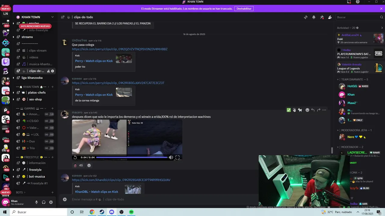Add channel to GAMING category
Screen dimensions: 385x216
[x=53, y=108]
